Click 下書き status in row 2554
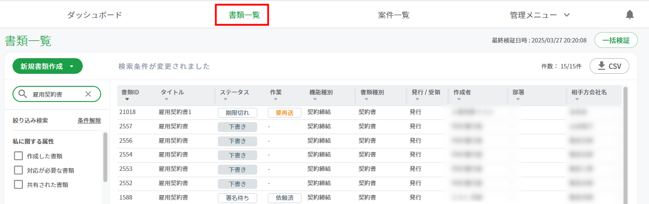This screenshot has height=204, width=649. coord(238,155)
